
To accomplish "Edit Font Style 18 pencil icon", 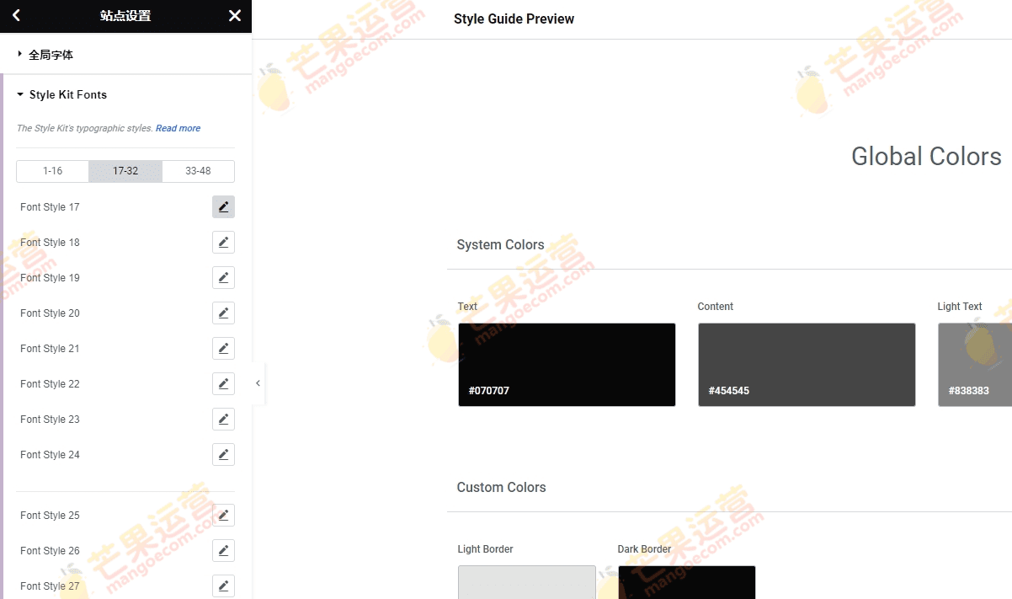I will (x=223, y=243).
